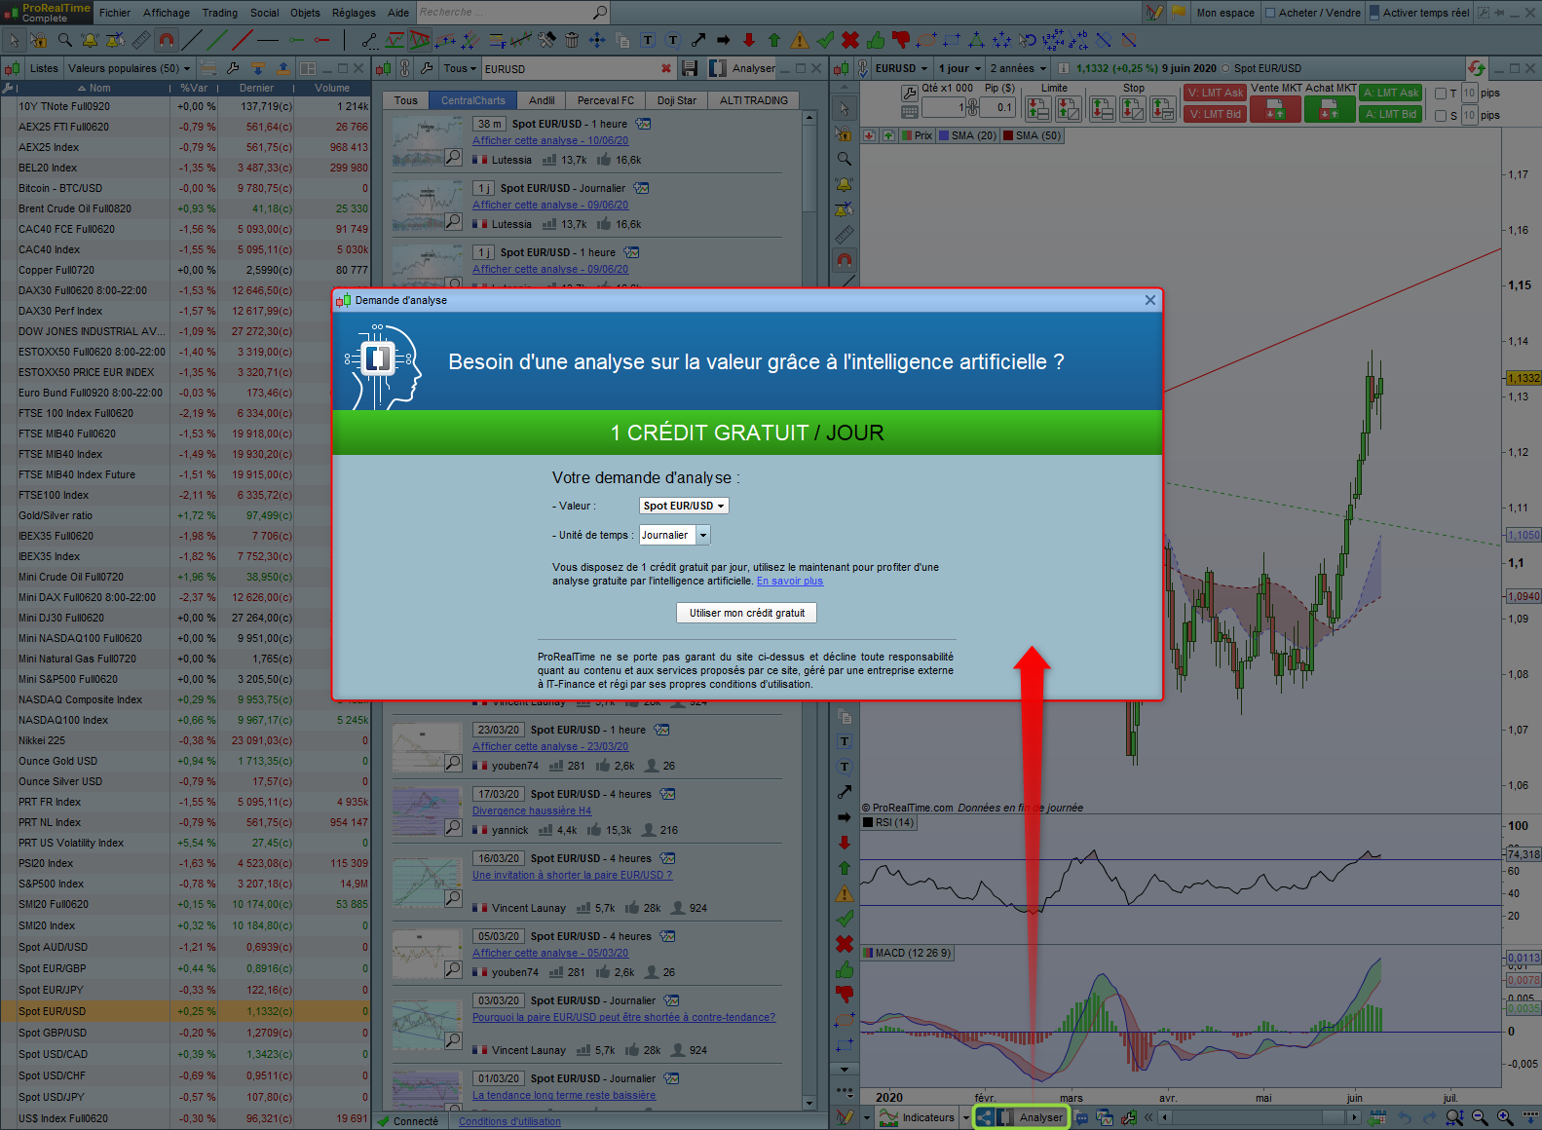1542x1130 pixels.
Task: Switch to the Doji Star tab
Action: (676, 100)
